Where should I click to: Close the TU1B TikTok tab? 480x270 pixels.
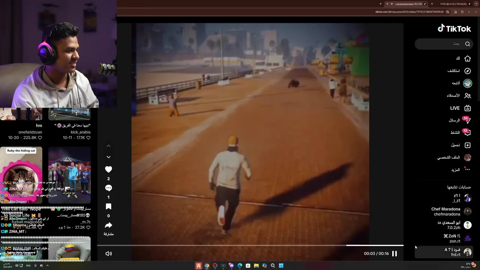[432, 4]
